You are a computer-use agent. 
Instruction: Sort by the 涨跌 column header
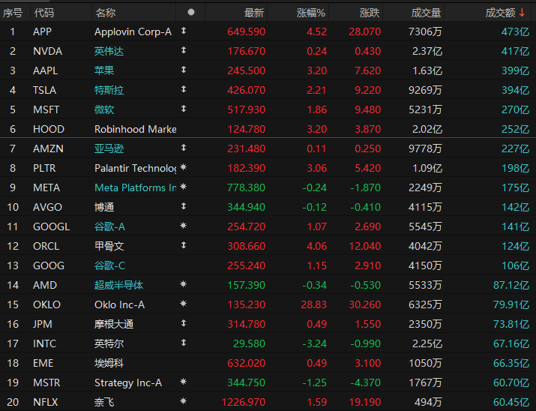[370, 13]
